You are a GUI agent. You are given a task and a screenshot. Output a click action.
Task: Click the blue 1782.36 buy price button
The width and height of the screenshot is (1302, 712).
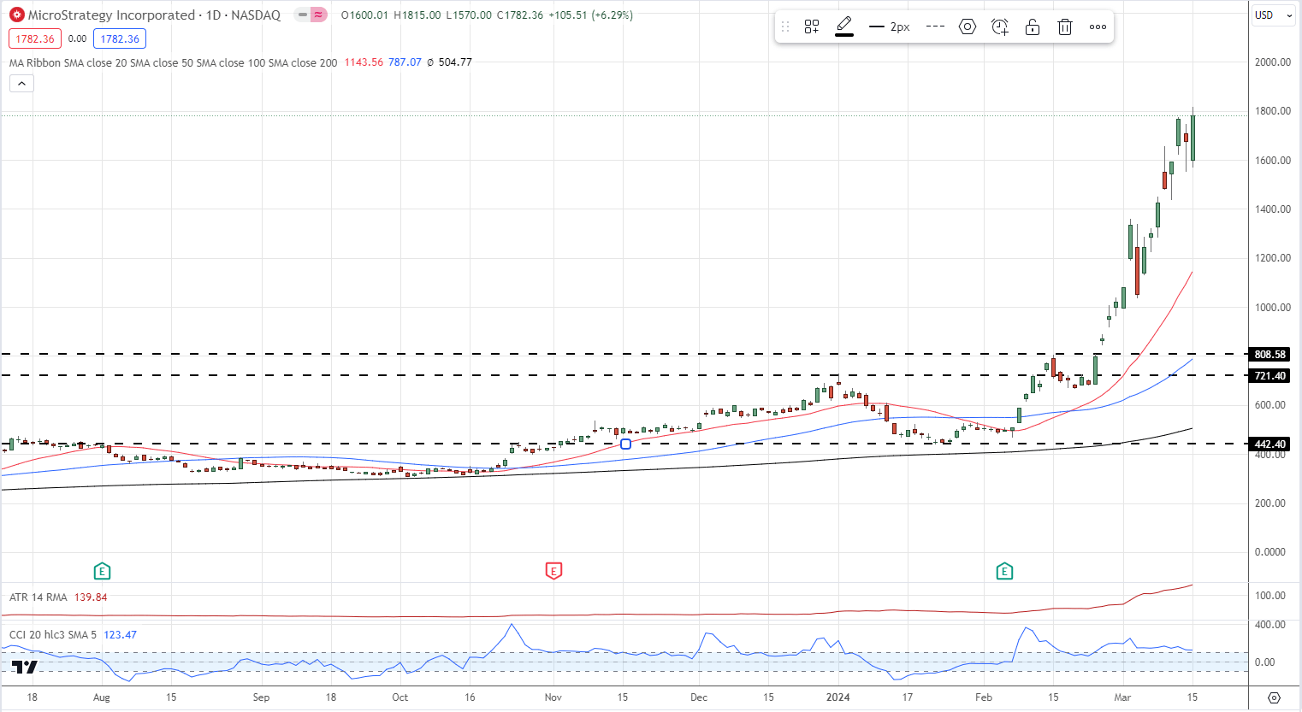(120, 38)
